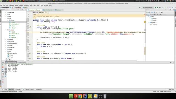Click the editor horizontal scrollbar
176x99 pixels.
[85, 61]
